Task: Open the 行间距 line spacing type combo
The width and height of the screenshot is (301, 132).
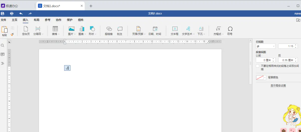Action: pos(266,46)
